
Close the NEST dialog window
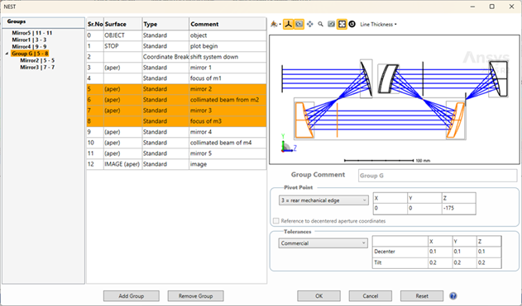[512, 7]
